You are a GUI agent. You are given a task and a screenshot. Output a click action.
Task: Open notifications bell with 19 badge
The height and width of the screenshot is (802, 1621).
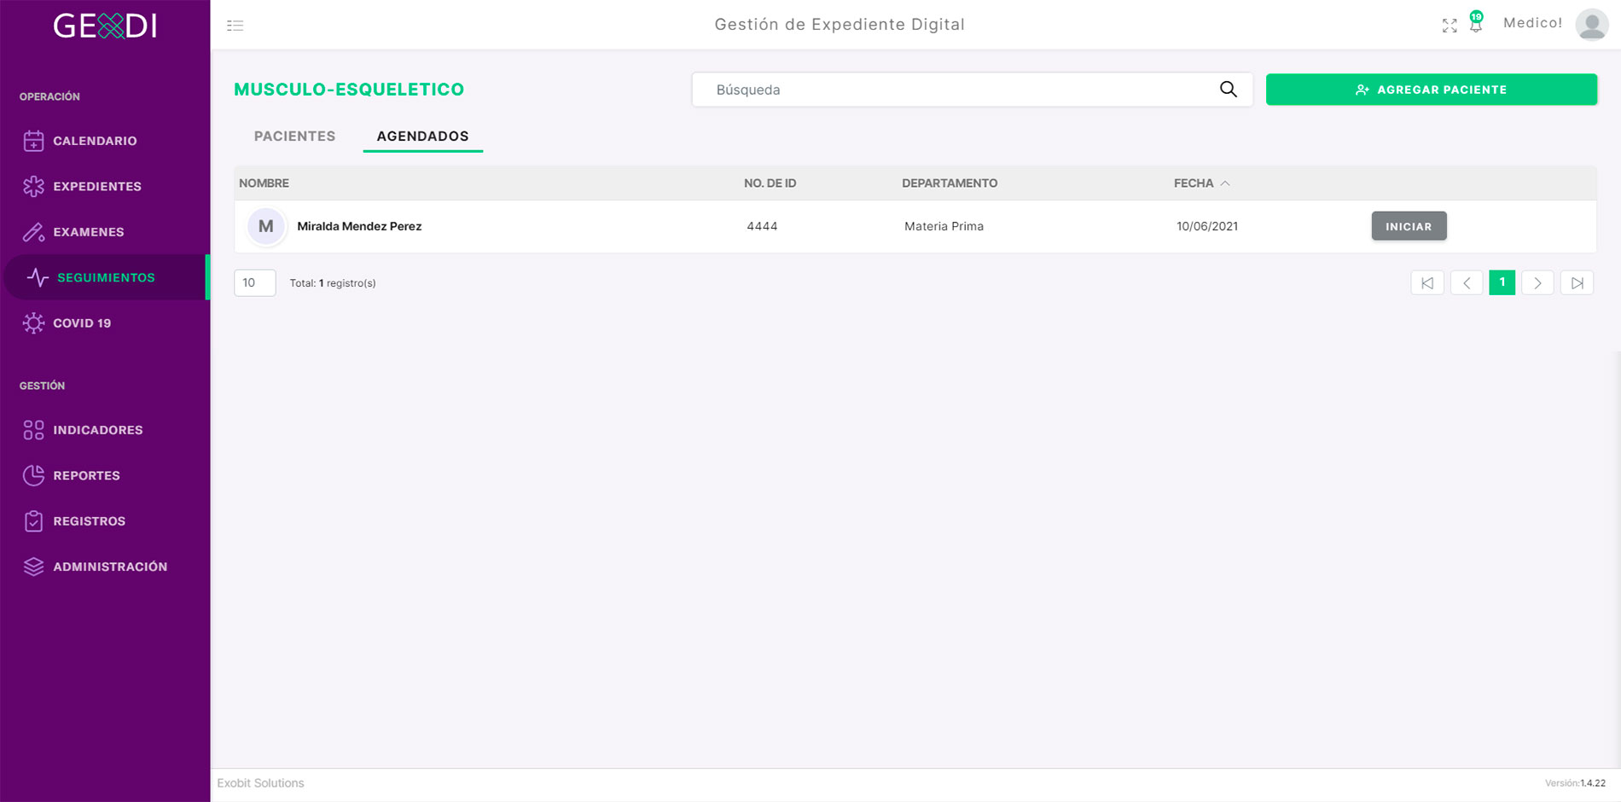pyautogui.click(x=1476, y=22)
